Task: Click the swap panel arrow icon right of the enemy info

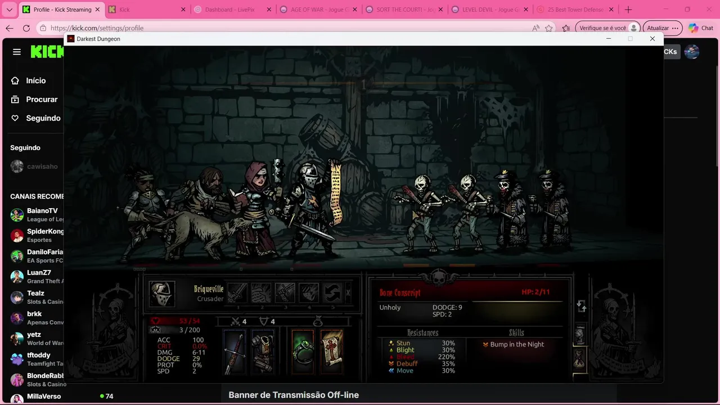Action: pos(582,306)
